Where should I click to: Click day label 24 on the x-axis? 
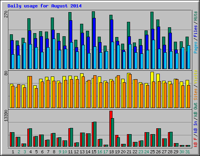coord(146,152)
